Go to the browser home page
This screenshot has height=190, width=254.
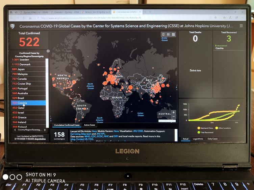point(30,18)
